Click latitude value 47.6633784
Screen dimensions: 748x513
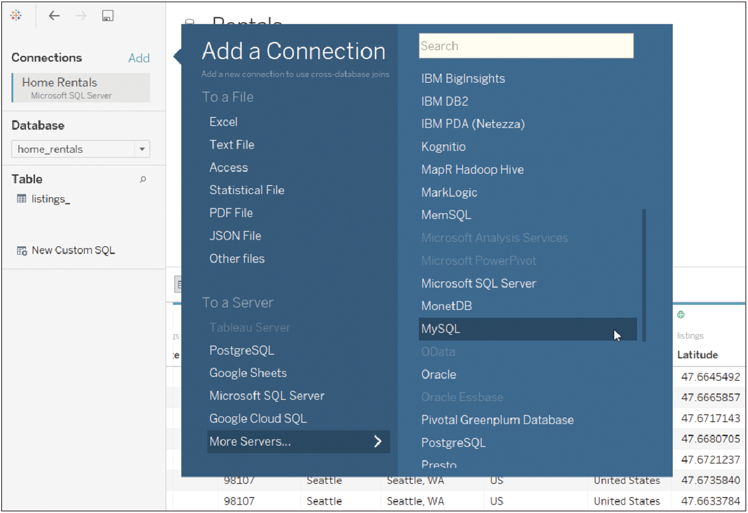click(710, 501)
